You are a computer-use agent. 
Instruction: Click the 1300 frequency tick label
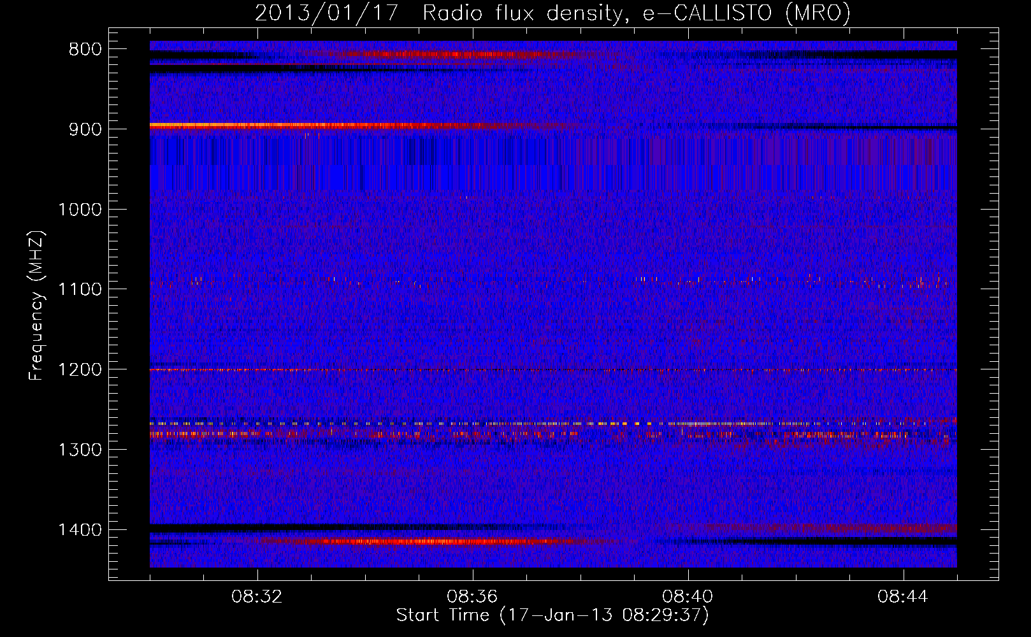pyautogui.click(x=80, y=450)
